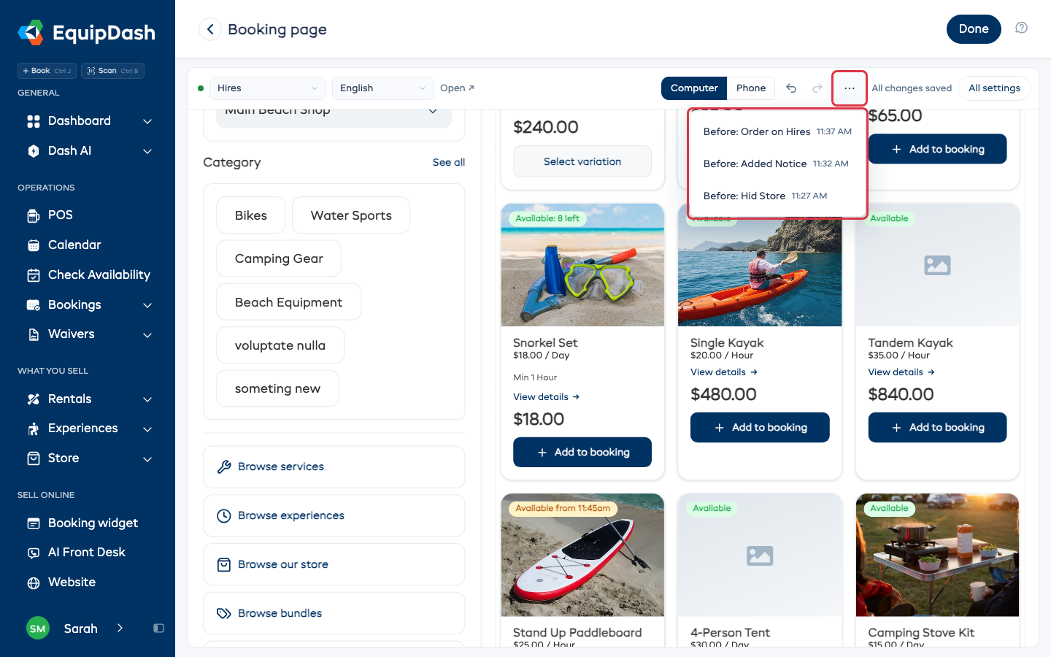Switch preview to Computer view

694,88
